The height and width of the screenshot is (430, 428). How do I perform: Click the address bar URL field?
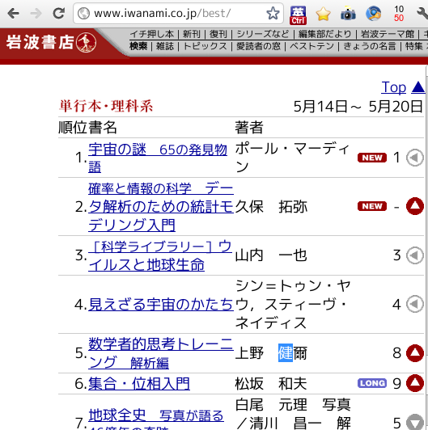point(179,13)
